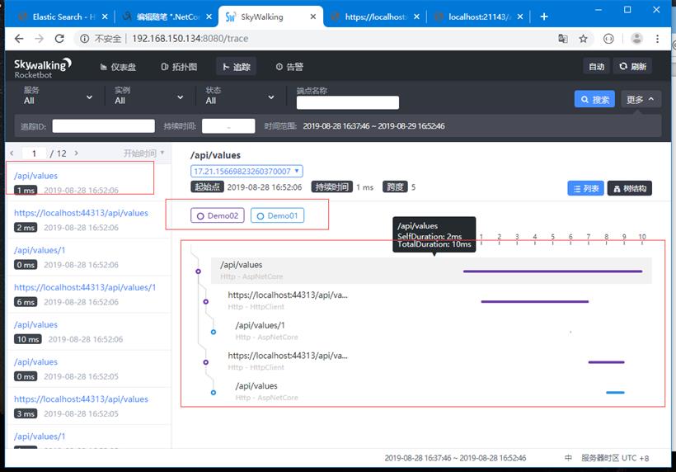Select localhost:44313/api/values 2 ms trace
Image resolution: width=676 pixels, height=472 pixels.
(x=88, y=220)
